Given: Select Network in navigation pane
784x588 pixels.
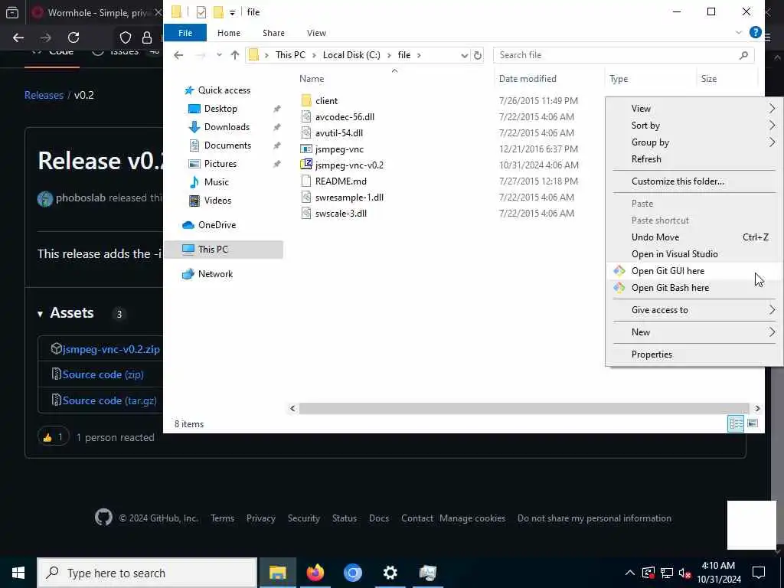Looking at the screenshot, I should coord(215,274).
